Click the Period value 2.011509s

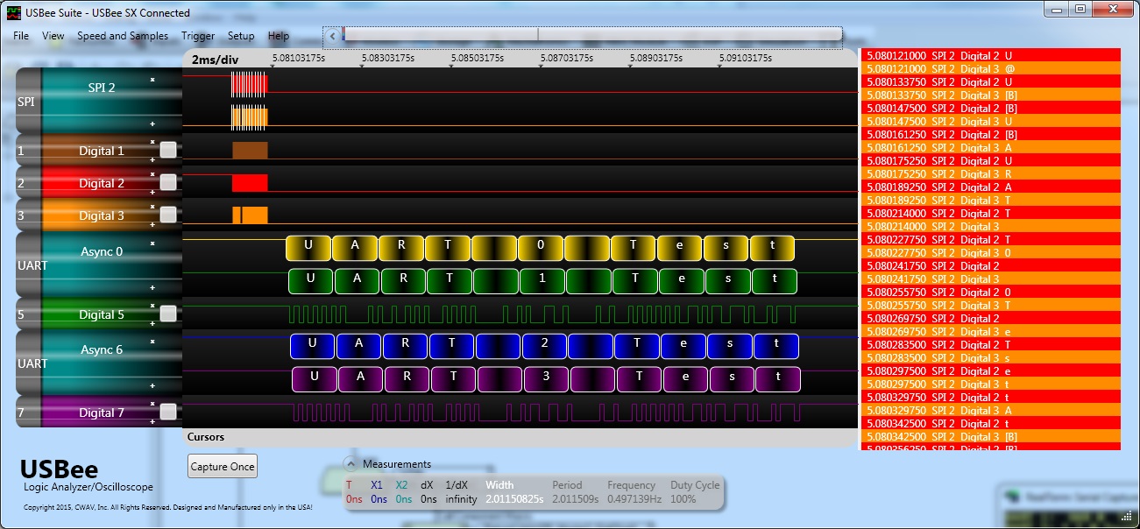576,499
